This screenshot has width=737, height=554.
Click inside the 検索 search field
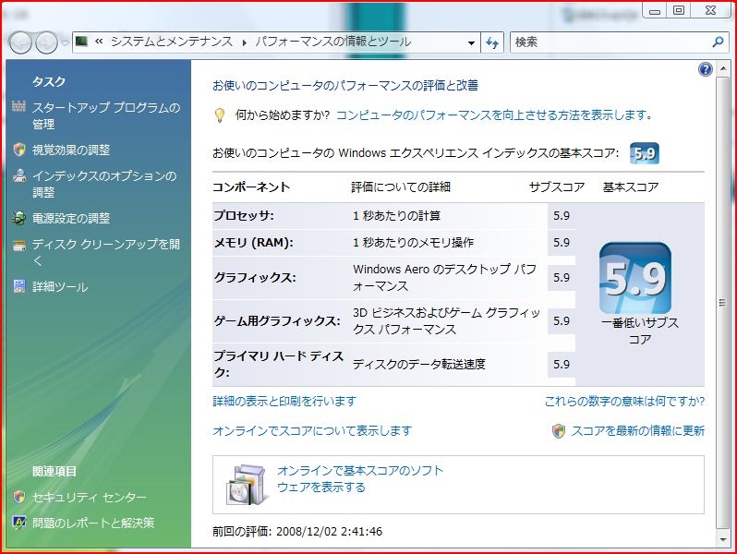point(611,42)
